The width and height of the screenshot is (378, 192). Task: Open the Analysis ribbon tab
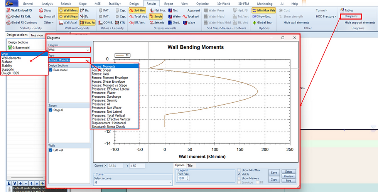point(47,3)
